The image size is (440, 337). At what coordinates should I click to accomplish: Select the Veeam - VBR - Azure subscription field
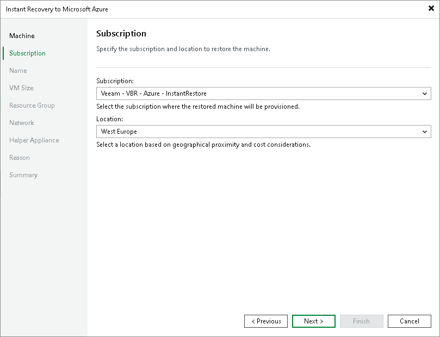[x=245, y=93]
